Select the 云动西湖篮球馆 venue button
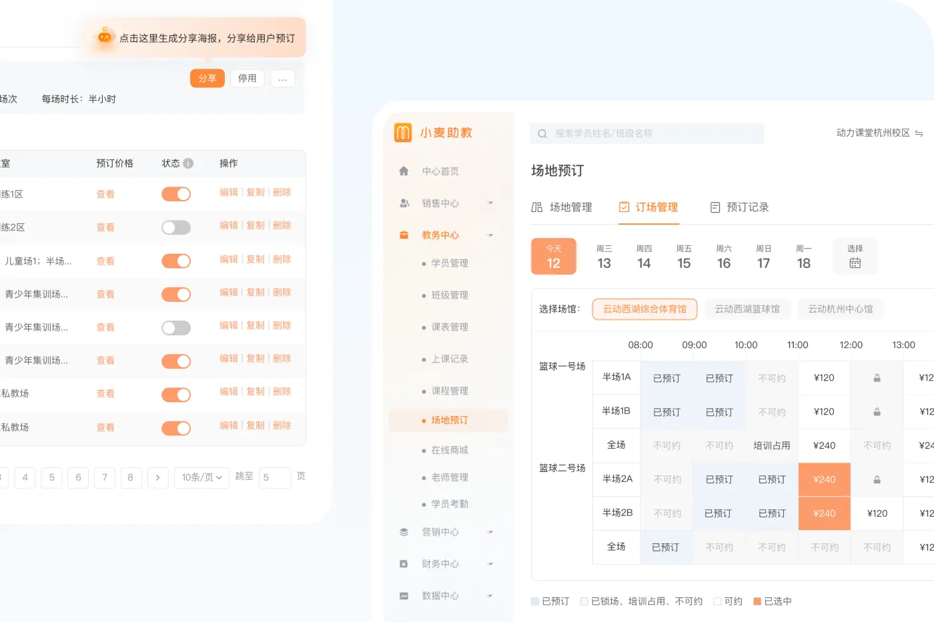Image resolution: width=934 pixels, height=622 pixels. [747, 309]
